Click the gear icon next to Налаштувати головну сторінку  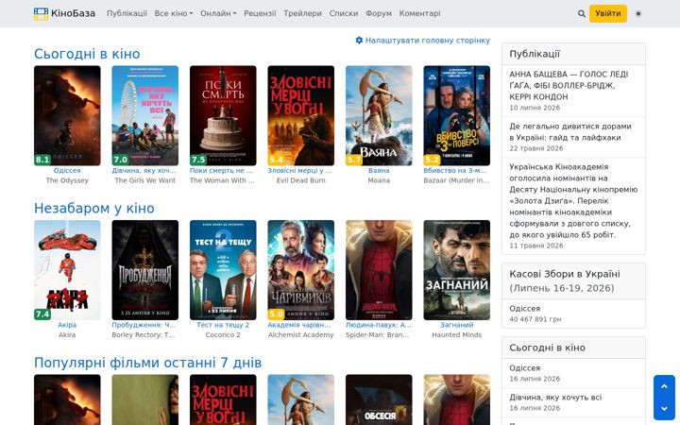coord(359,41)
